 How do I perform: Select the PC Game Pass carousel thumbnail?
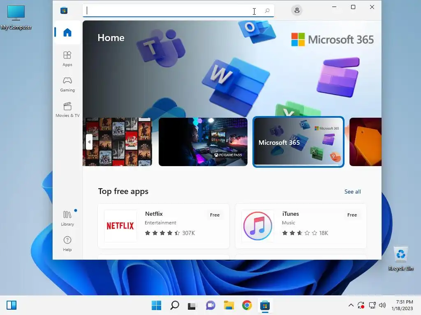(x=203, y=142)
